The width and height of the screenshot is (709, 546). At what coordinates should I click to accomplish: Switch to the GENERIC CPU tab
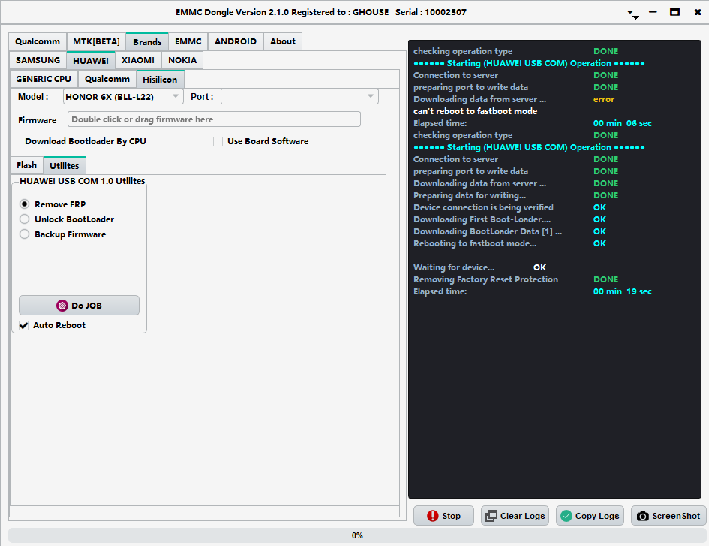[44, 79]
